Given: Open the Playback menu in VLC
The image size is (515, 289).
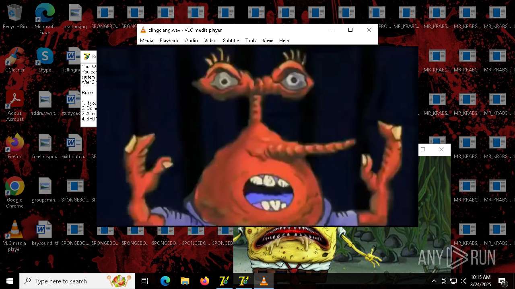Looking at the screenshot, I should coord(169,41).
